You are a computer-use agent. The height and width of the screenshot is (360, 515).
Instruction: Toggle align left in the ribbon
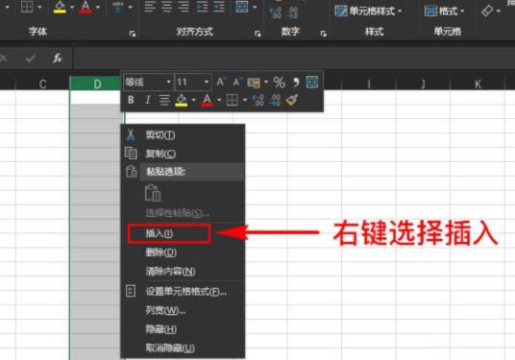[150, 7]
